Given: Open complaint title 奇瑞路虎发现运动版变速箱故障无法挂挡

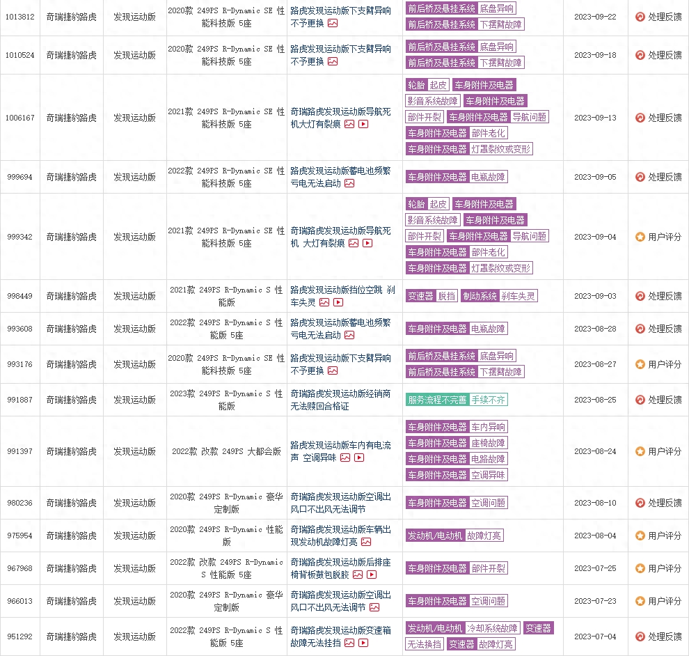Looking at the screenshot, I should [x=340, y=637].
